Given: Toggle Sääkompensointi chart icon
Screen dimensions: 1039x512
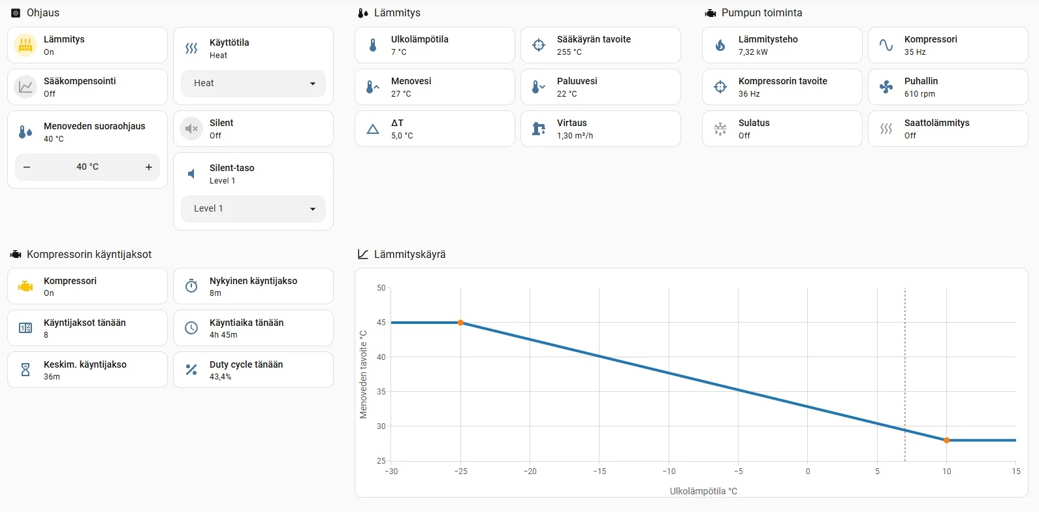Looking at the screenshot, I should (25, 87).
